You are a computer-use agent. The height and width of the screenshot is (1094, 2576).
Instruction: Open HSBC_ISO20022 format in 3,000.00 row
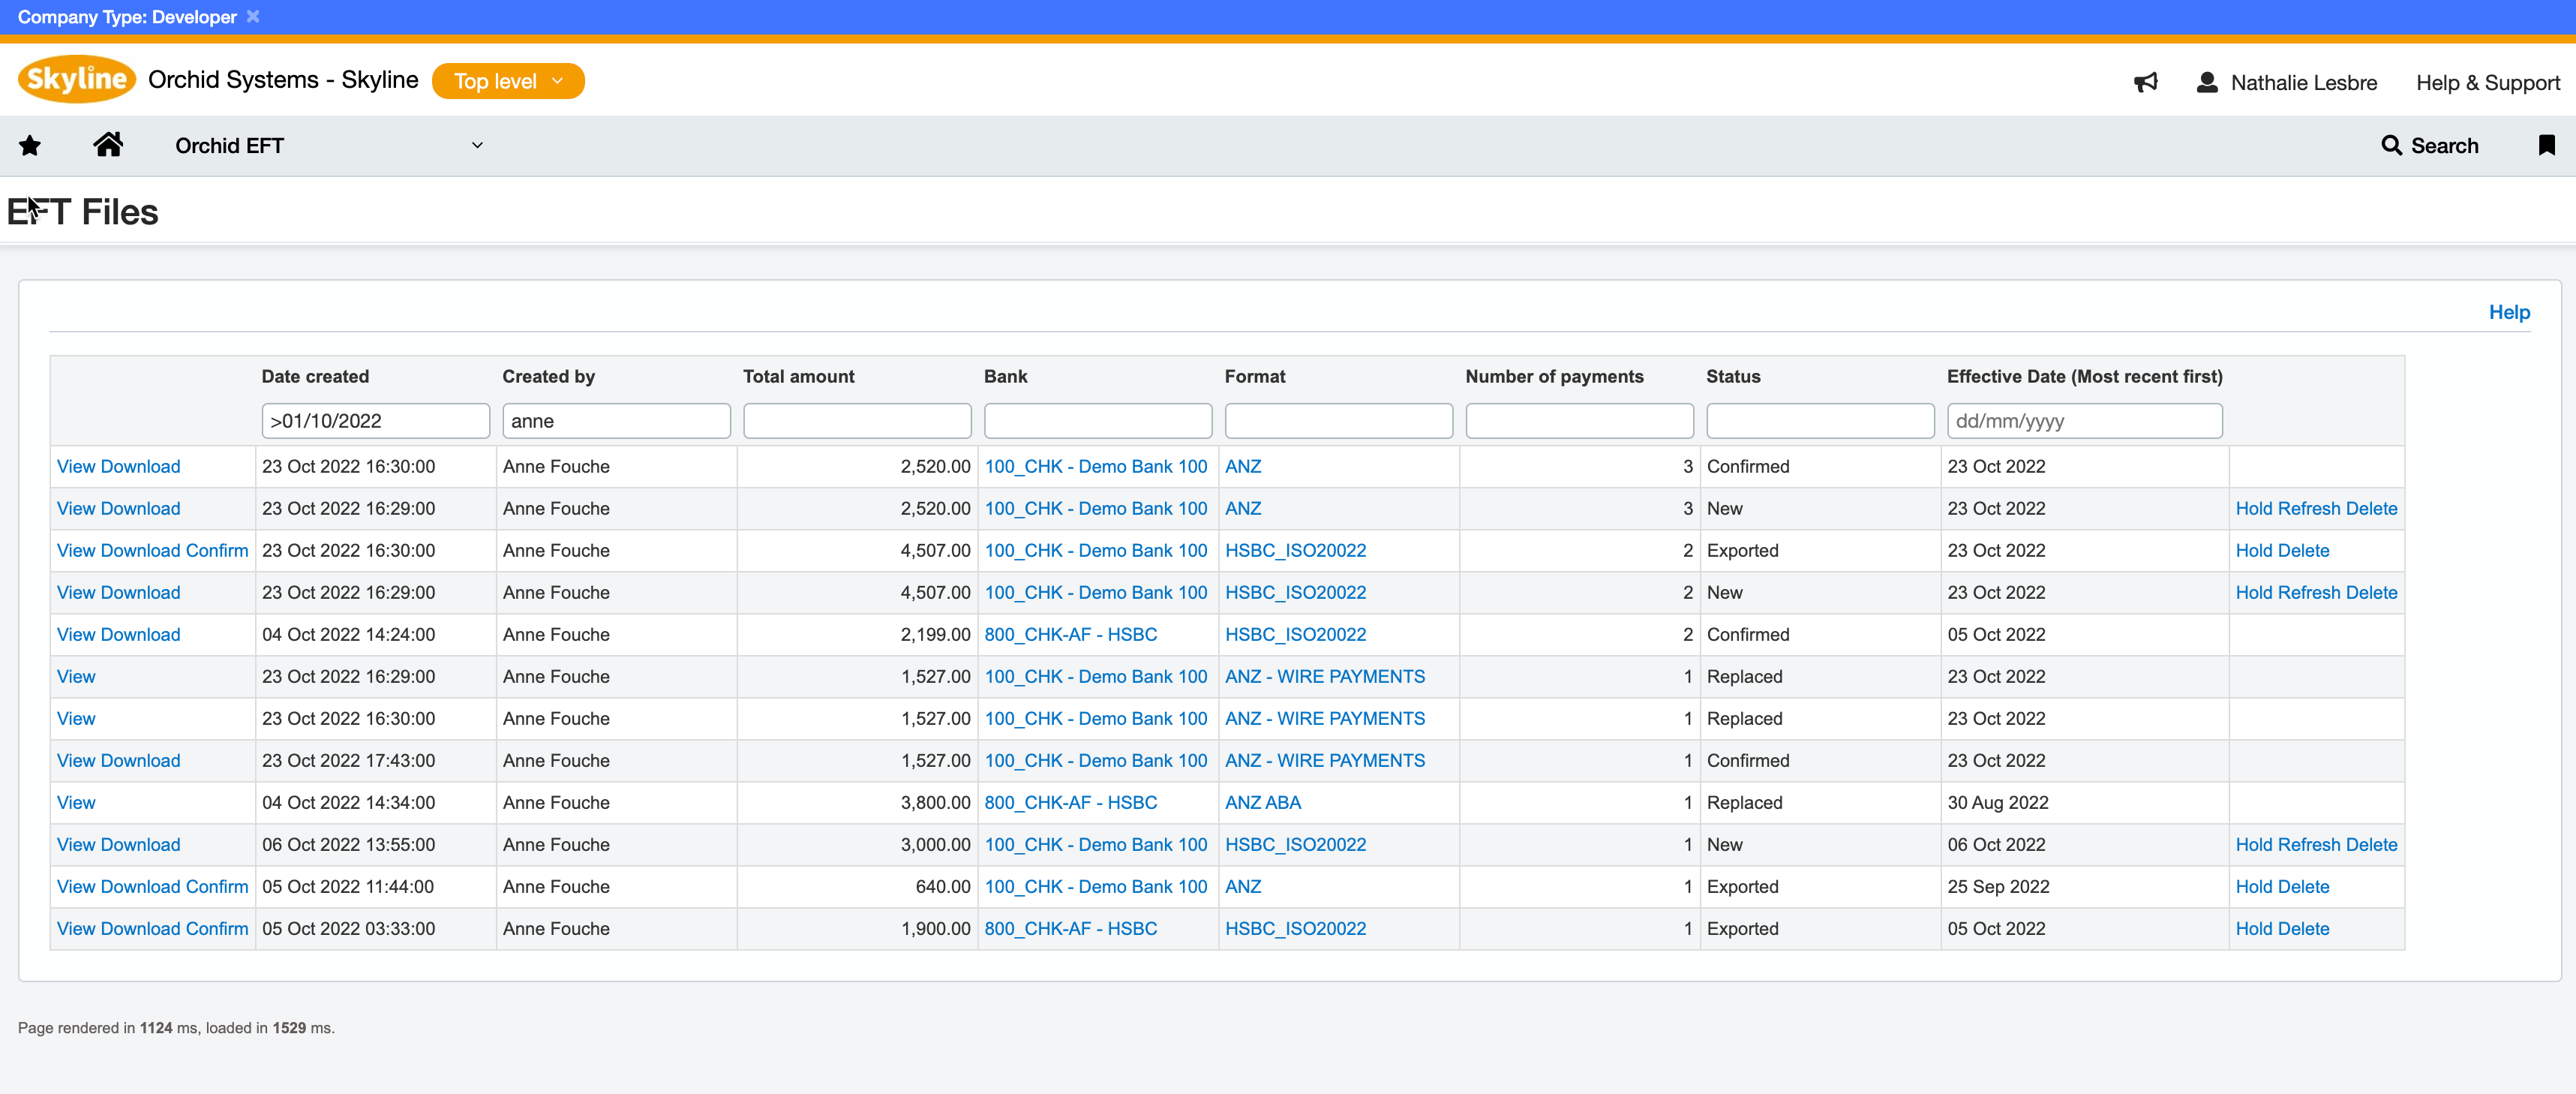pyautogui.click(x=1295, y=845)
